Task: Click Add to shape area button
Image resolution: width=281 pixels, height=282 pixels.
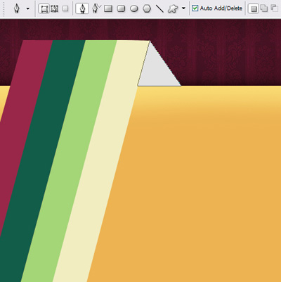Action: pyautogui.click(x=264, y=8)
